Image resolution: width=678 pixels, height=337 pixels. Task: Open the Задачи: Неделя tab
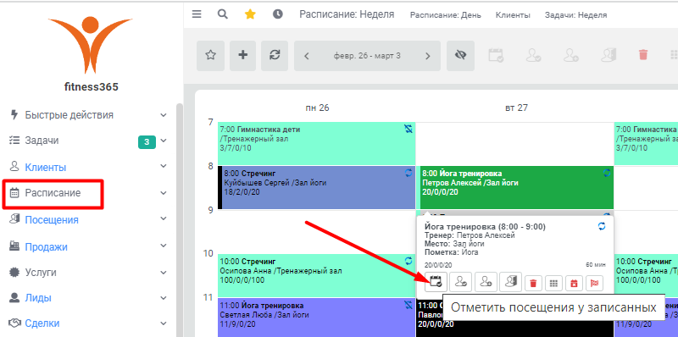(x=575, y=15)
